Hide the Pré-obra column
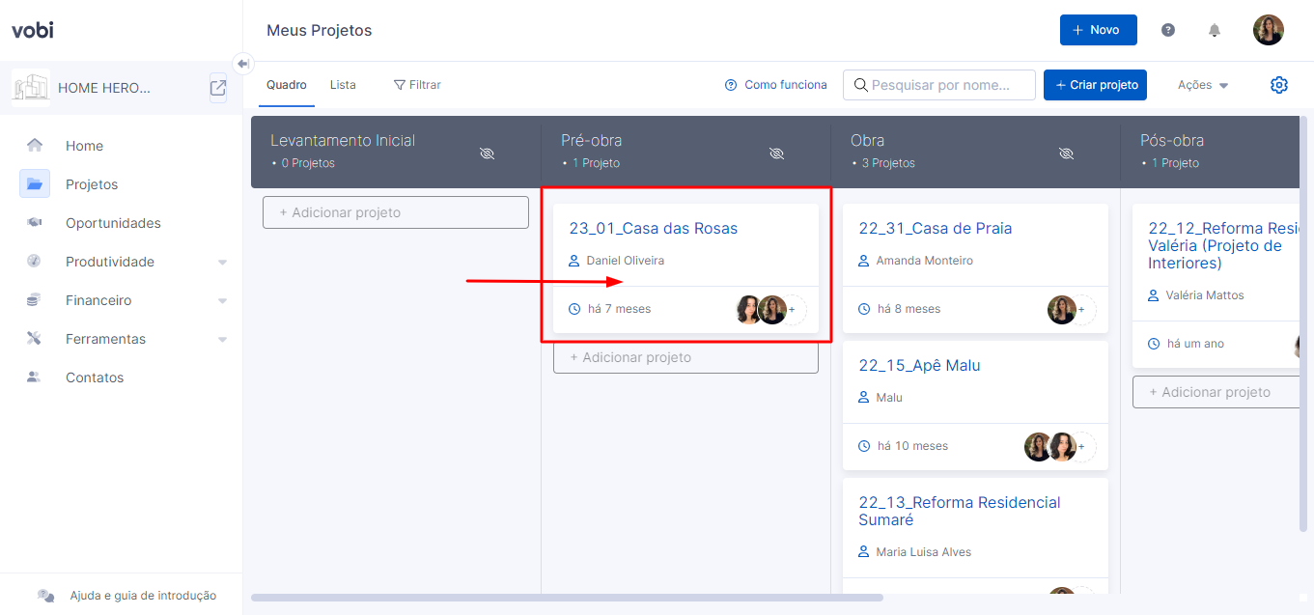Viewport: 1314px width, 615px height. point(776,154)
